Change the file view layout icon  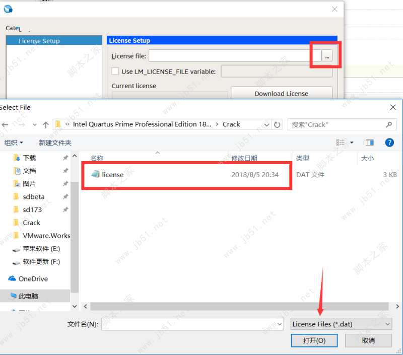(x=341, y=143)
